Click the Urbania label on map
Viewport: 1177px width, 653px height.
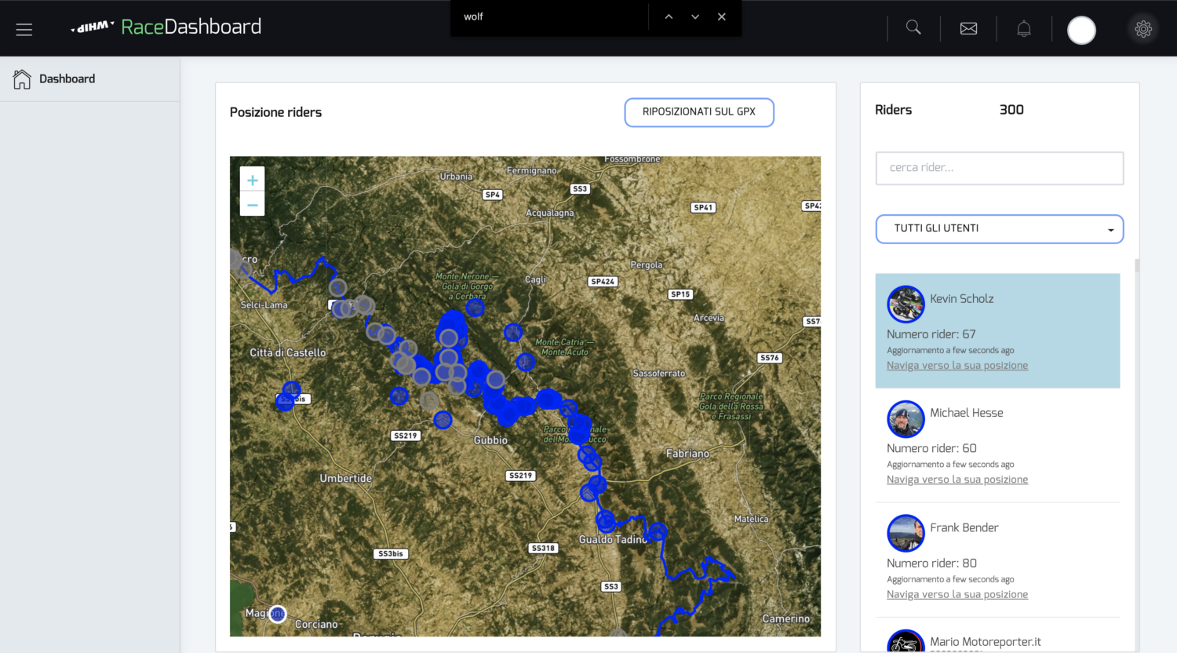click(456, 177)
